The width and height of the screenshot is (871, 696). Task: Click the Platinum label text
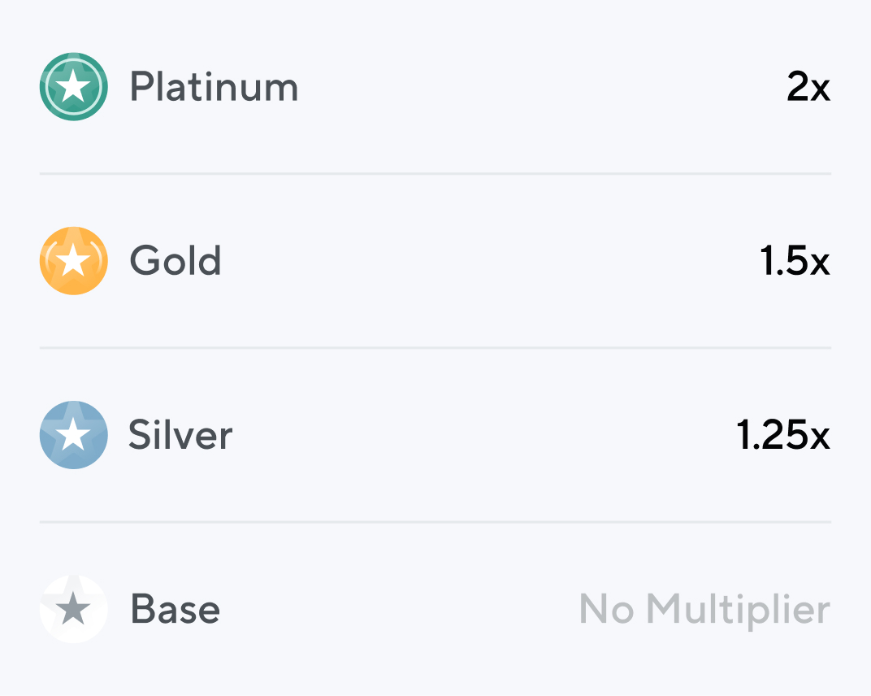click(x=214, y=87)
